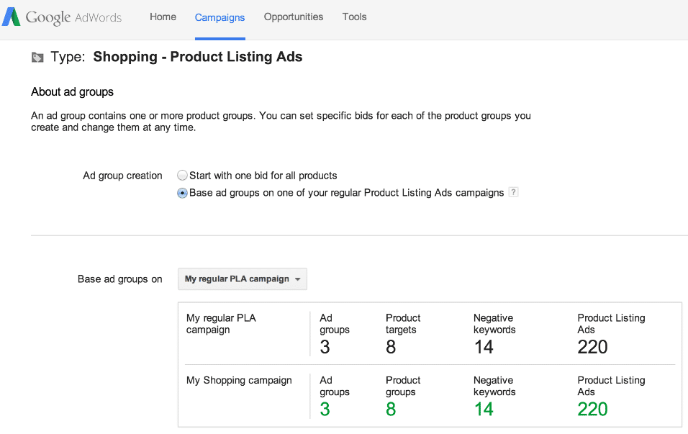Select 'Start with one bid for all products'

[182, 176]
